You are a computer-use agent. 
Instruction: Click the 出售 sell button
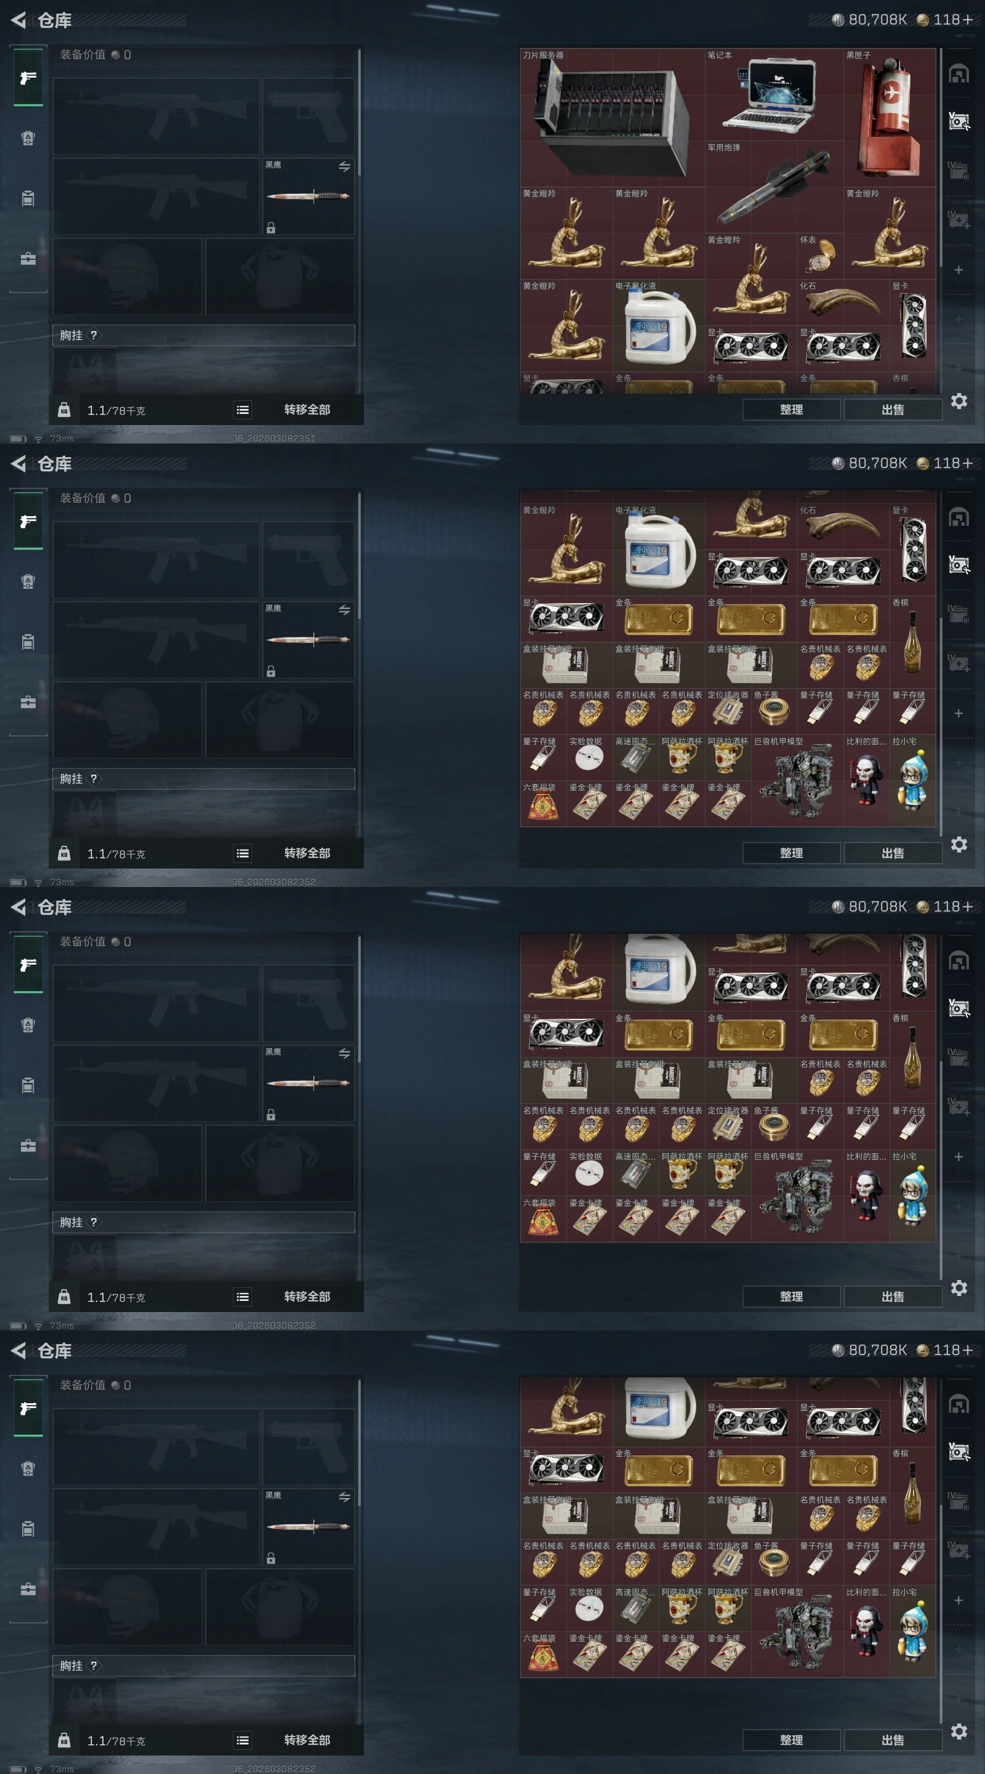[x=893, y=410]
